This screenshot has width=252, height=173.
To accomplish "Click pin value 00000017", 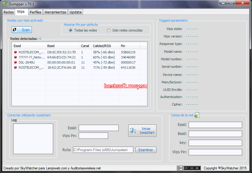I will pos(128,62).
